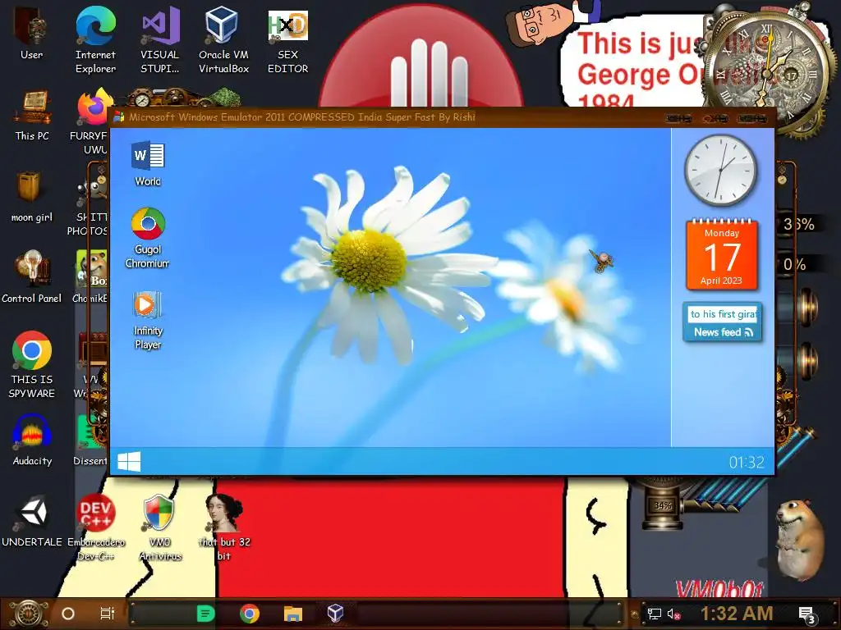
Task: Click the hamster desktop mascot
Action: [x=798, y=540]
